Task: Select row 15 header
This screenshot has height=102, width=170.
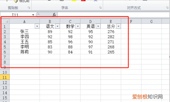Action: tap(5, 98)
